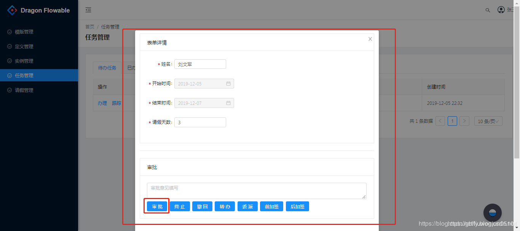Click the user avatar icon
Image resolution: width=520 pixels, height=231 pixels.
501,10
